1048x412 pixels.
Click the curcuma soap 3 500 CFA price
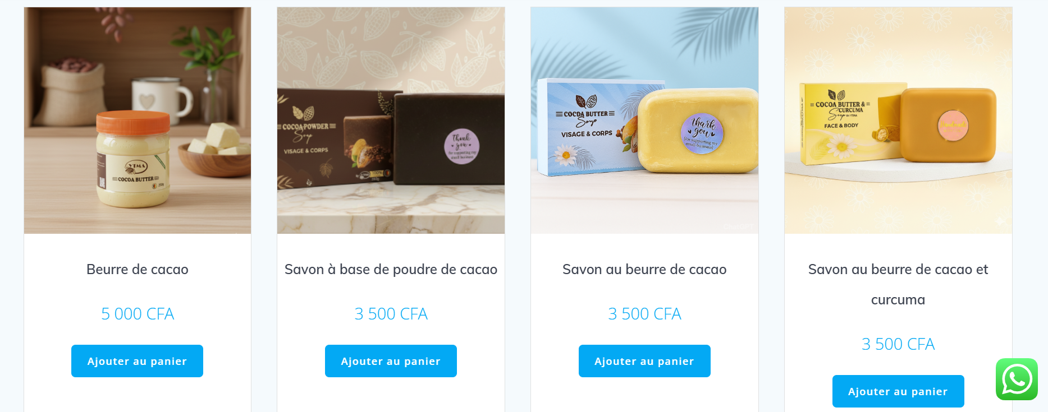pyautogui.click(x=898, y=344)
